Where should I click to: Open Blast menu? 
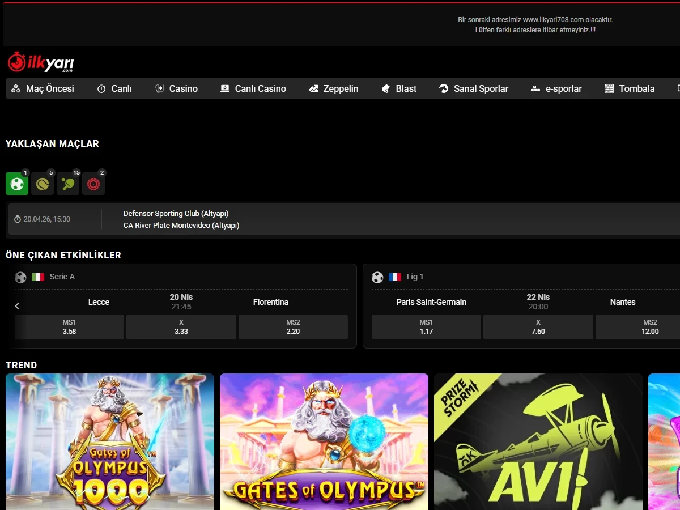pos(399,88)
